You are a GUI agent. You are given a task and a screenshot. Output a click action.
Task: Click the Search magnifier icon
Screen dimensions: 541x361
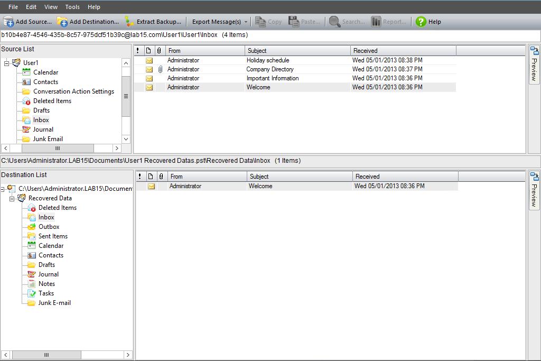(334, 22)
